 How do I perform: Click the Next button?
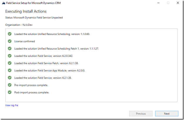[167, 114]
